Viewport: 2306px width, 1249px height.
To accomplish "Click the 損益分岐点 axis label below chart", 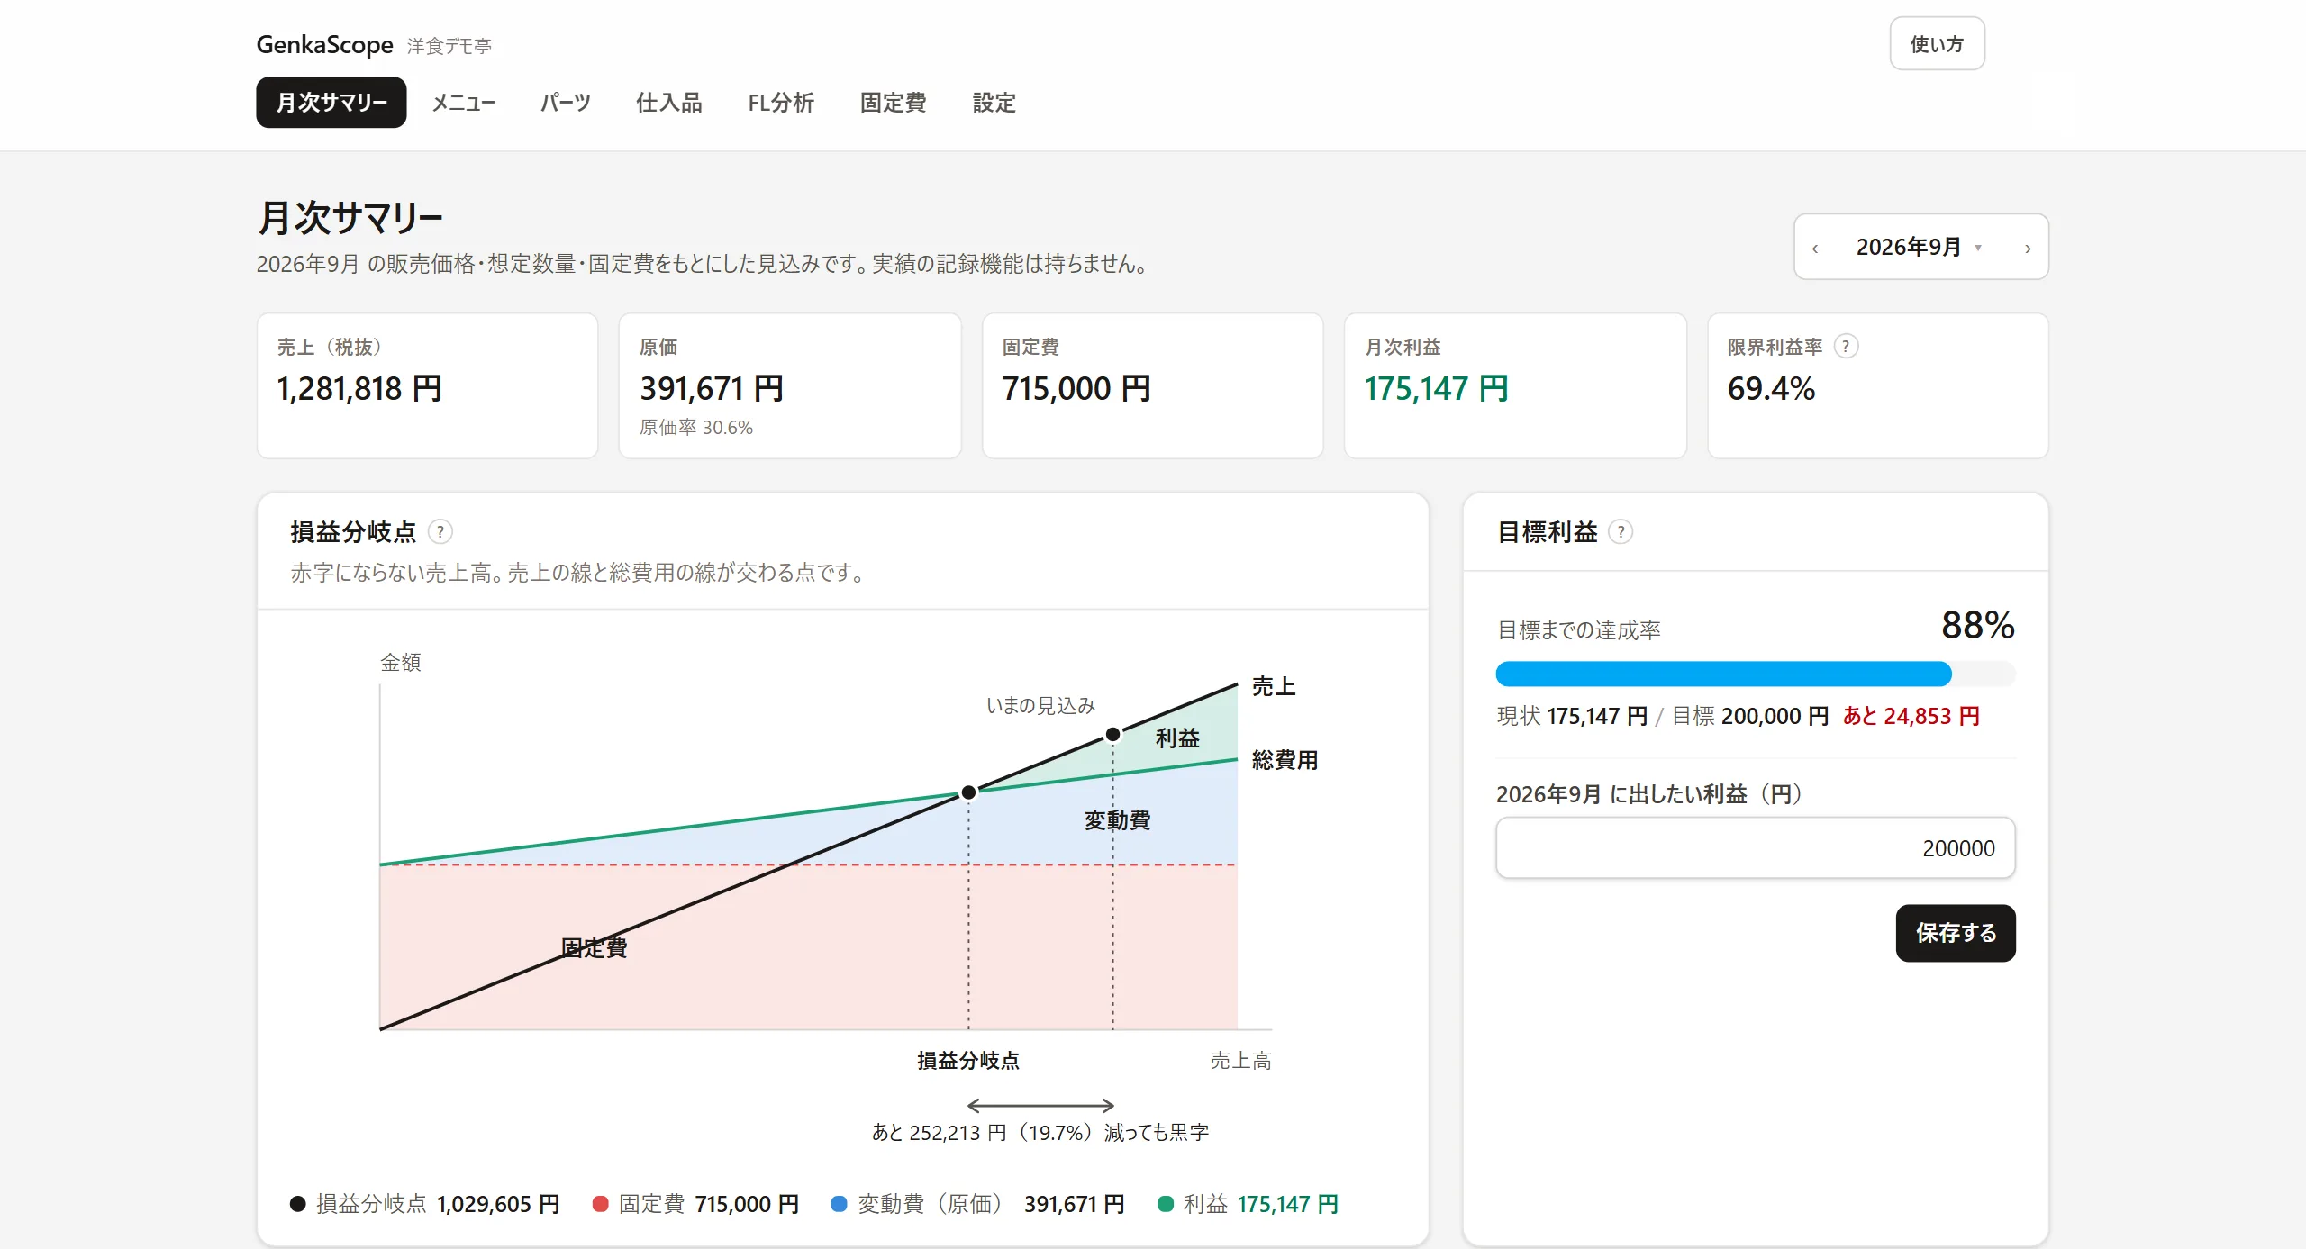I will click(968, 1061).
